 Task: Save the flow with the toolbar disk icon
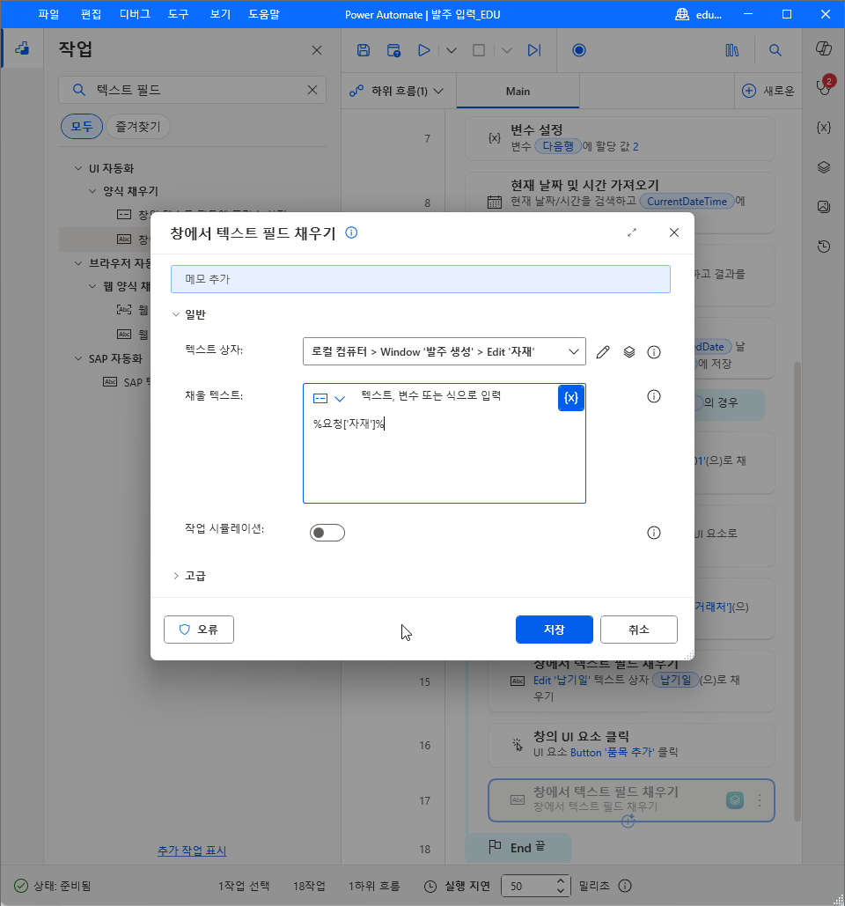(364, 50)
